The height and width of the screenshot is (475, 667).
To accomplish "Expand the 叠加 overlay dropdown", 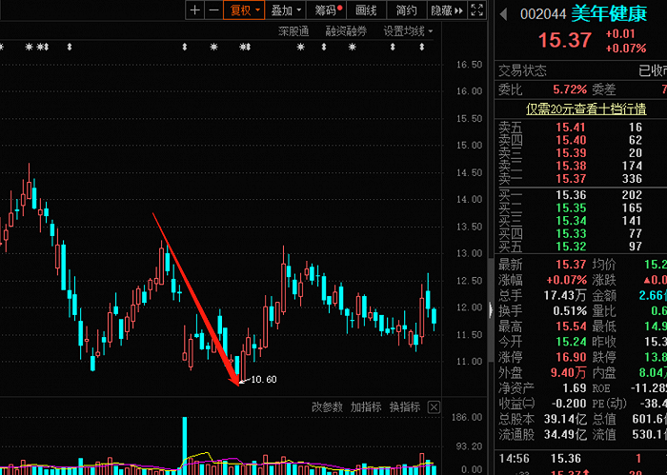I will coord(286,10).
